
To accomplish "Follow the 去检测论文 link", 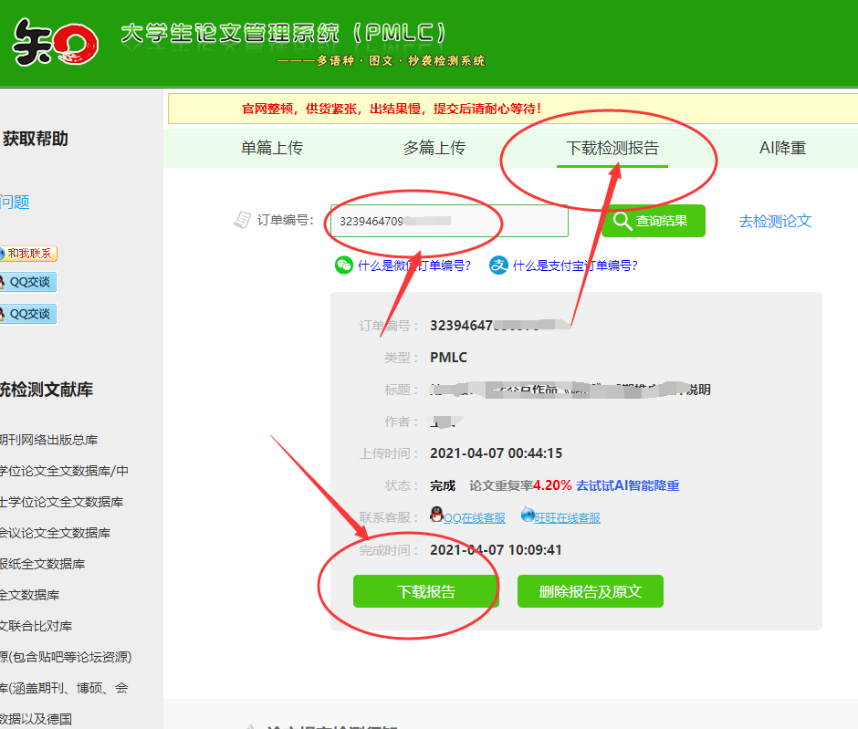I will pos(775,222).
